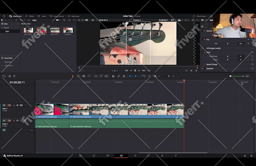Click the microphone voiceover icon in timeline toolbar
The image size is (256, 166).
pos(15,76)
